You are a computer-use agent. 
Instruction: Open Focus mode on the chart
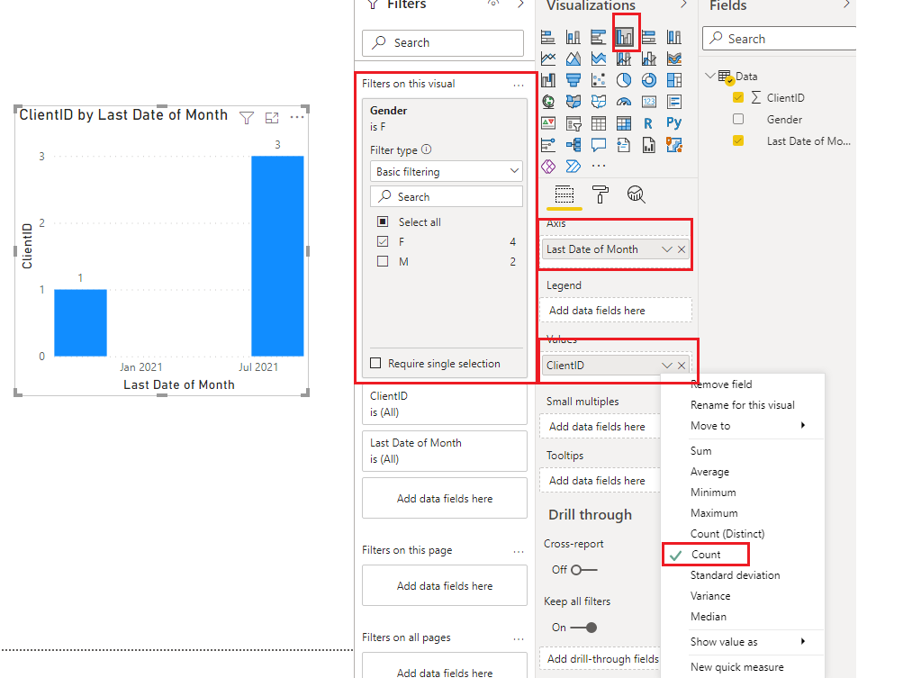click(x=272, y=118)
